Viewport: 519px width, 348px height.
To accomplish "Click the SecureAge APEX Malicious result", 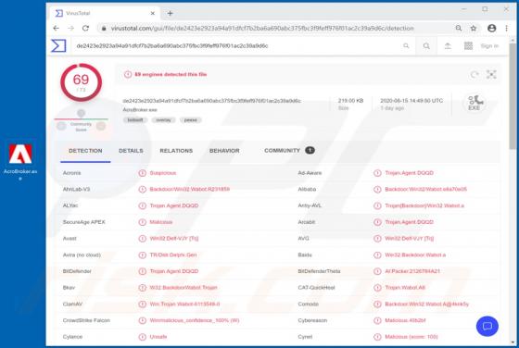I will tap(161, 222).
